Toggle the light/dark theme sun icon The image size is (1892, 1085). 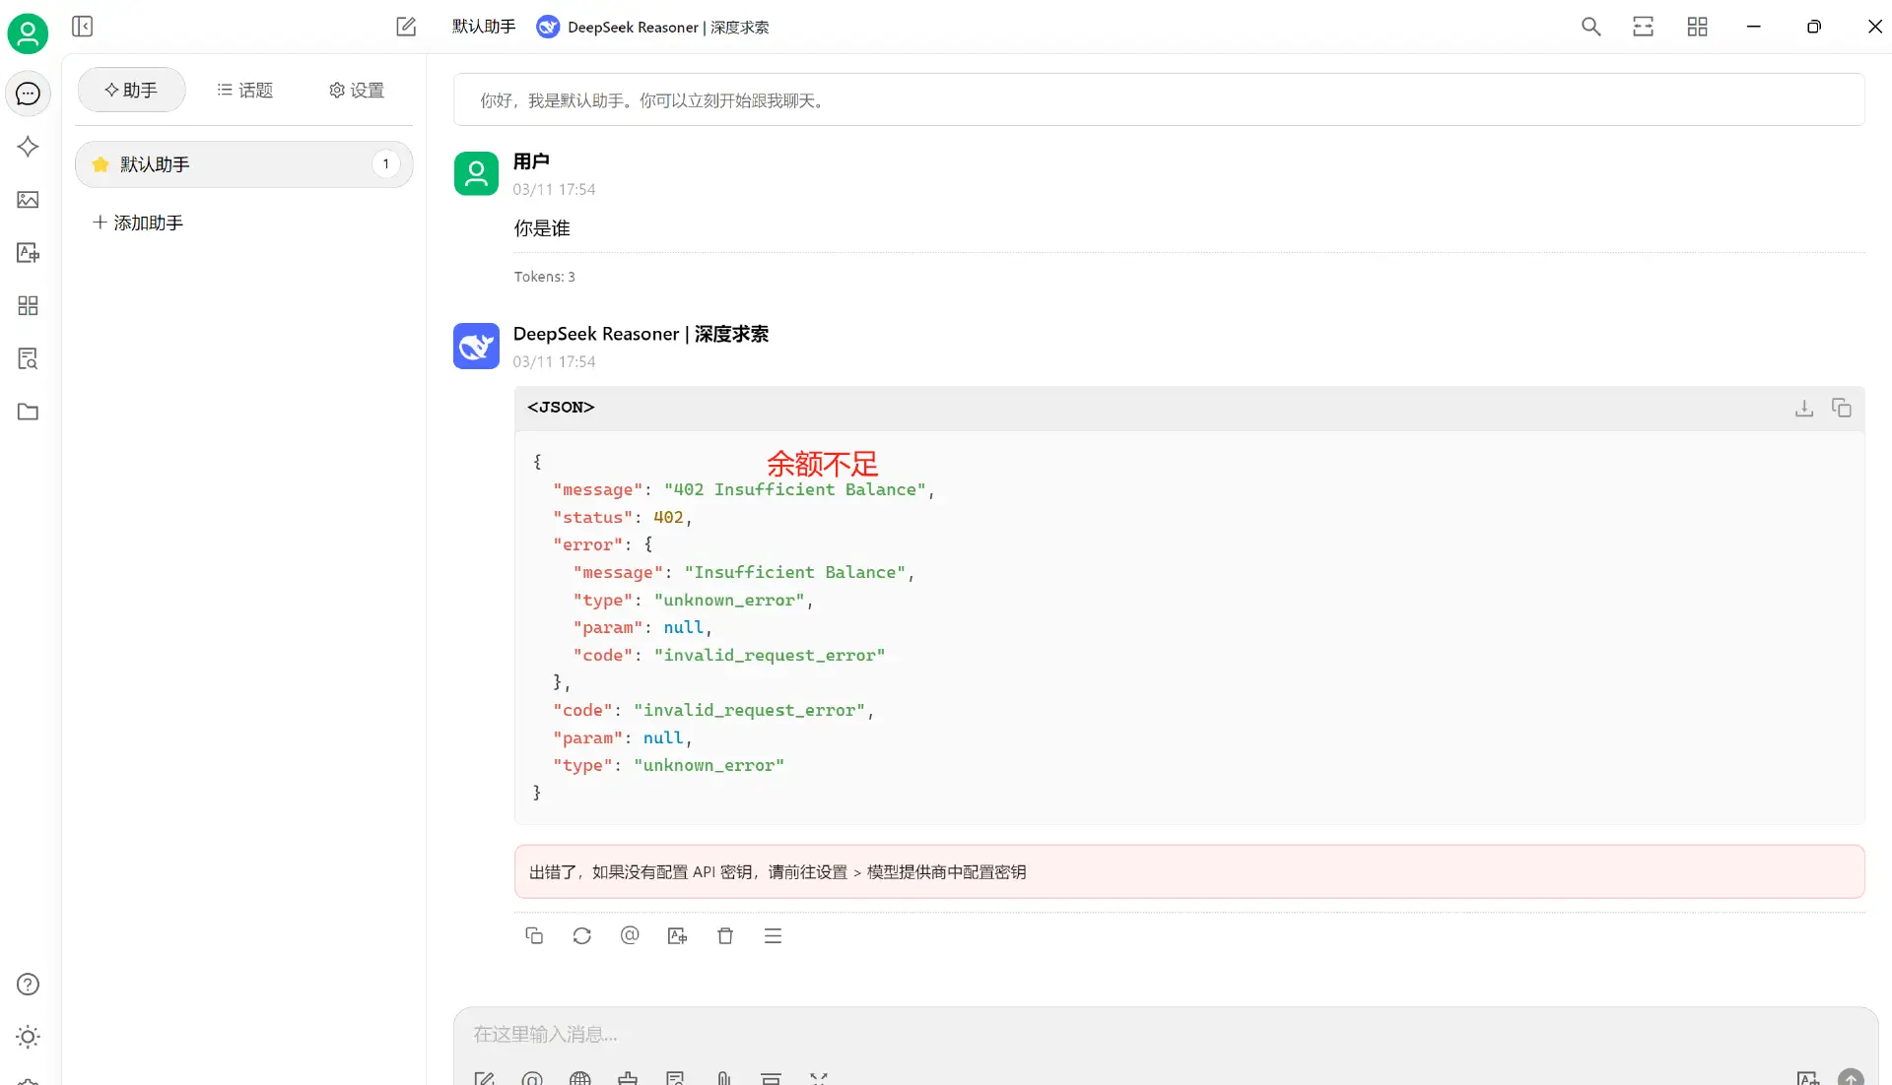(28, 1037)
